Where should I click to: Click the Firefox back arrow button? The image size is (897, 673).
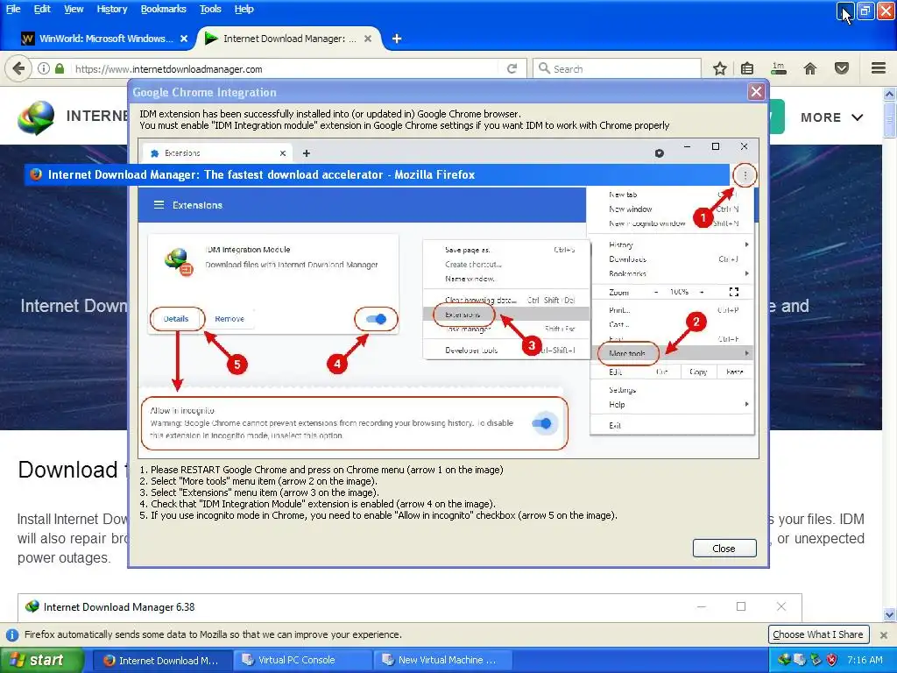pyautogui.click(x=18, y=68)
